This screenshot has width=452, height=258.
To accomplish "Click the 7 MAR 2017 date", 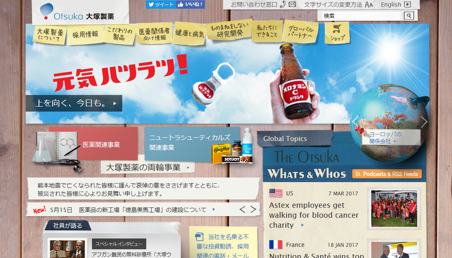I will (x=343, y=193).
